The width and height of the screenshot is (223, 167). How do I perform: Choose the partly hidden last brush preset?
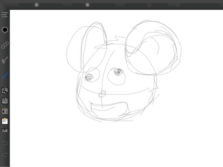pyautogui.click(x=5, y=130)
